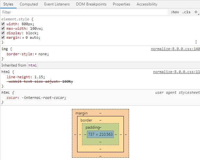This screenshot has height=160, width=200.
Task: Expand the border-style shorthand triangle
Action: [x=36, y=54]
